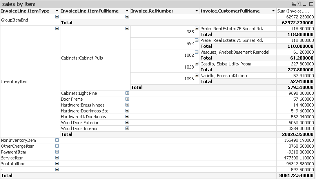Expand Cabinets:Light Pine item
Image resolution: width=316 pixels, height=179 pixels.
tap(127, 93)
